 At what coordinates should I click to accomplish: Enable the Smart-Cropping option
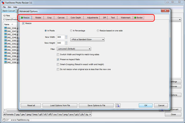tap(58, 64)
